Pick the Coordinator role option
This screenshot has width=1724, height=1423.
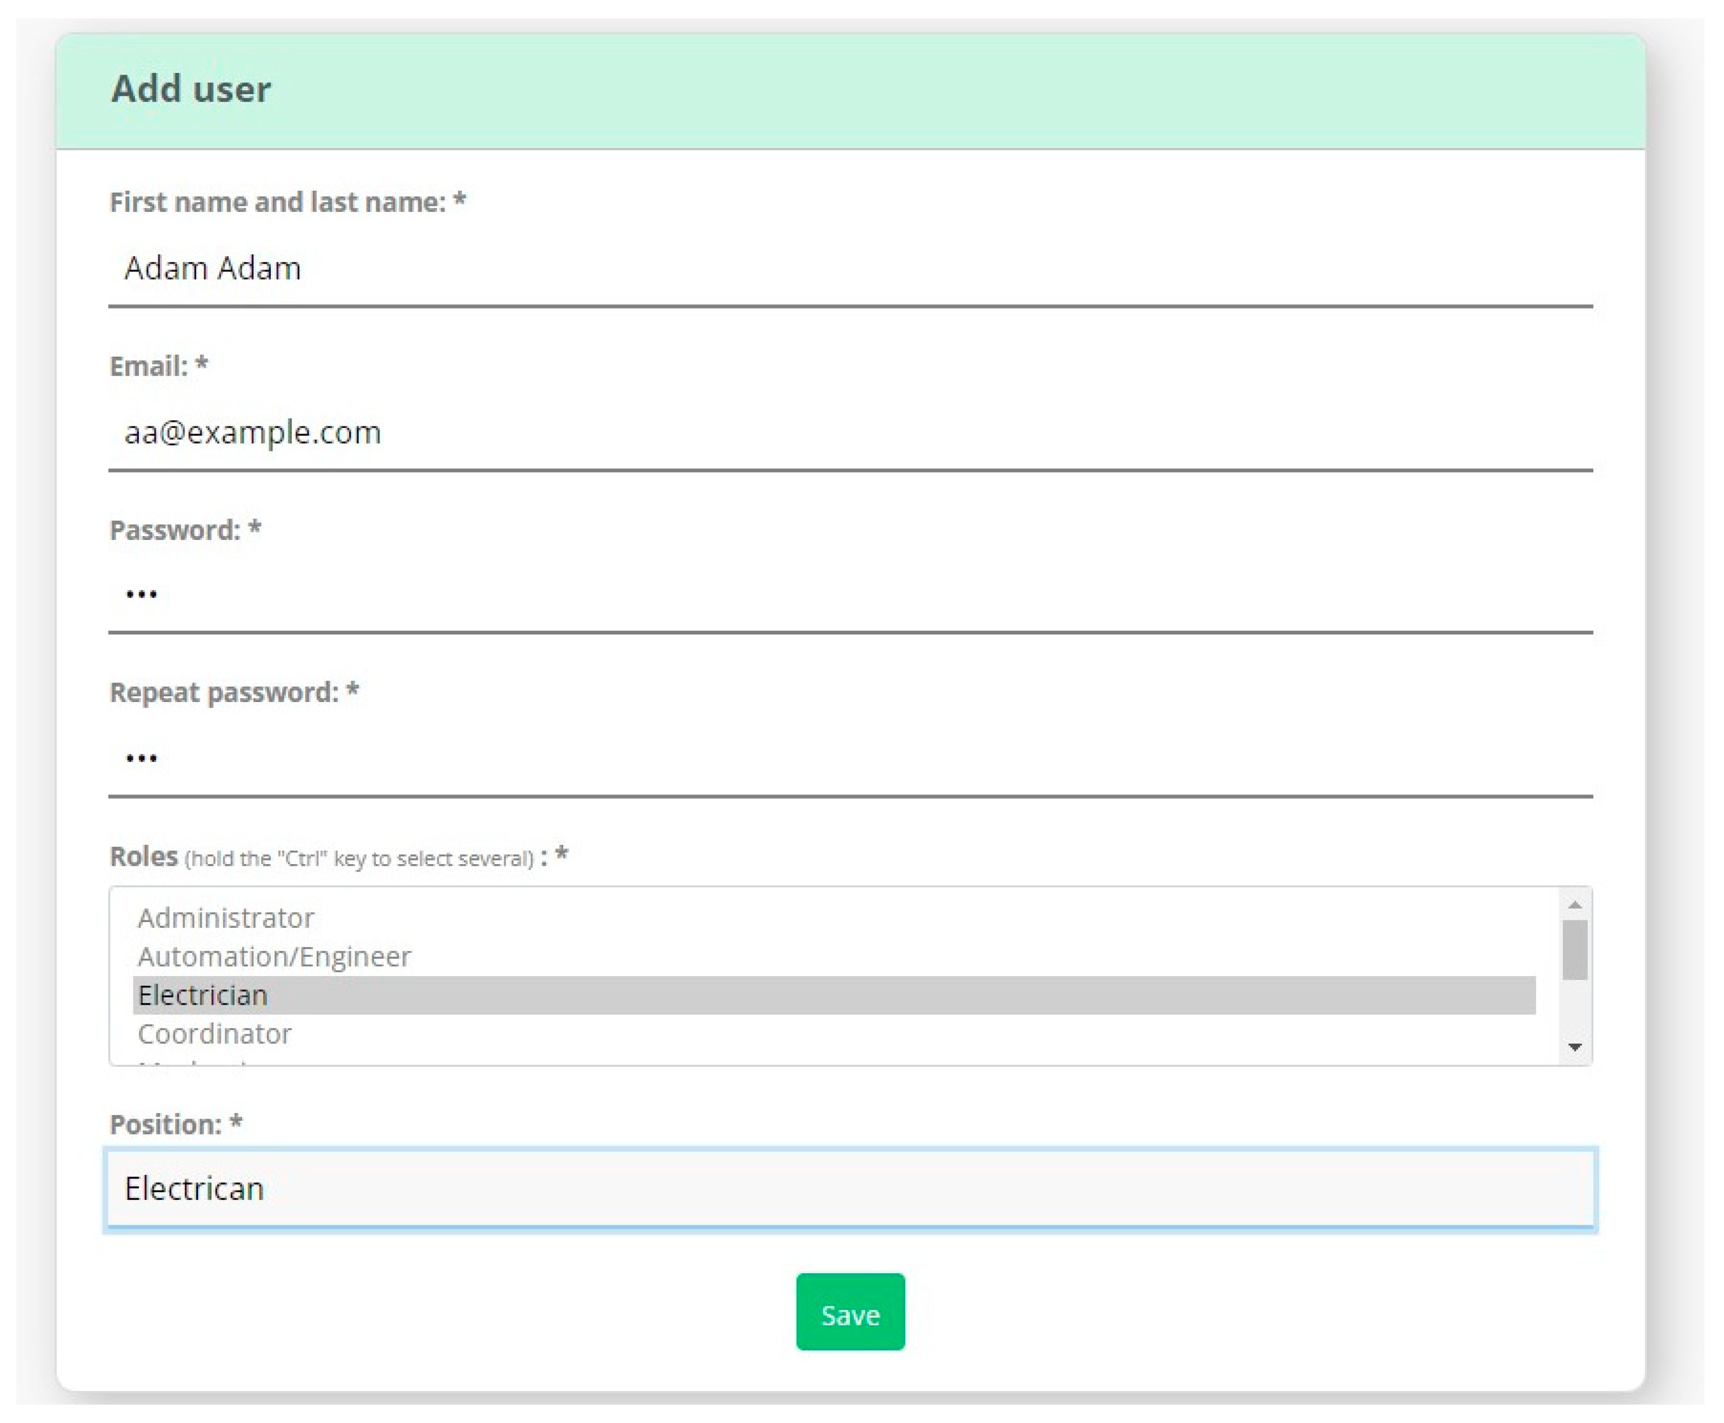[215, 1034]
